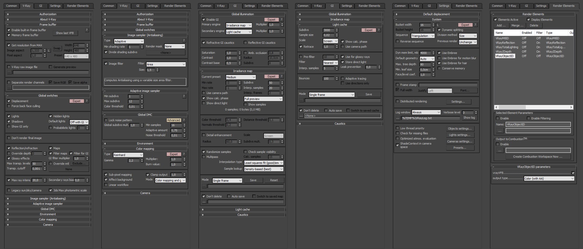
Task: Open Render Elements tab above Elements Active checkbox
Action: tap(564, 6)
